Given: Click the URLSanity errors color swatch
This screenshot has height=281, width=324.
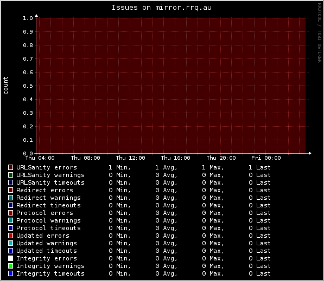Looking at the screenshot, I should tap(10, 167).
